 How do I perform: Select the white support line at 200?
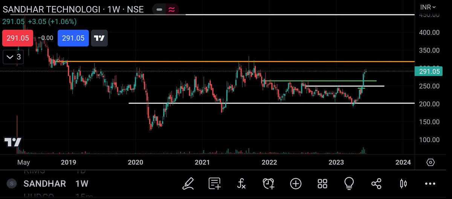[x=271, y=103]
